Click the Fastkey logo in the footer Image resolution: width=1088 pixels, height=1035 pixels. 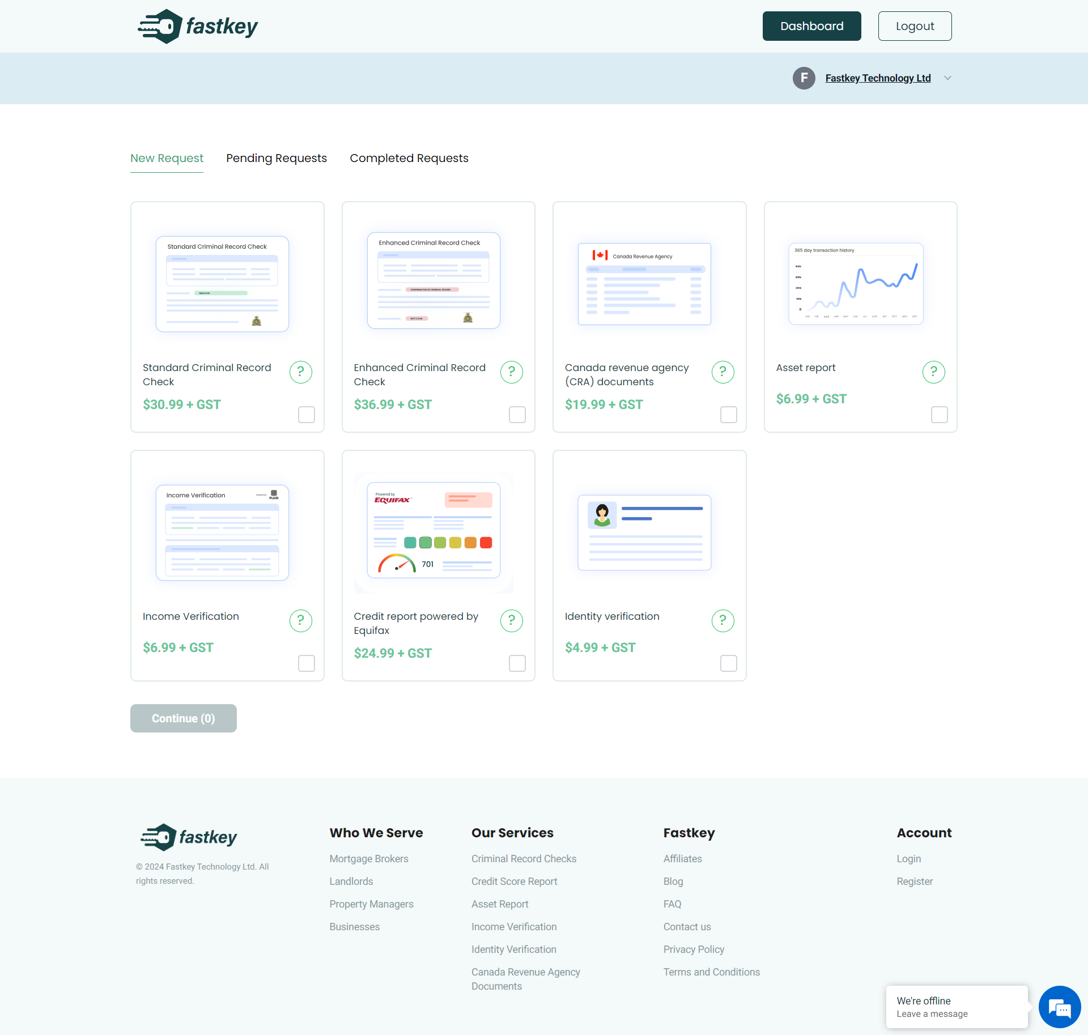click(x=189, y=837)
